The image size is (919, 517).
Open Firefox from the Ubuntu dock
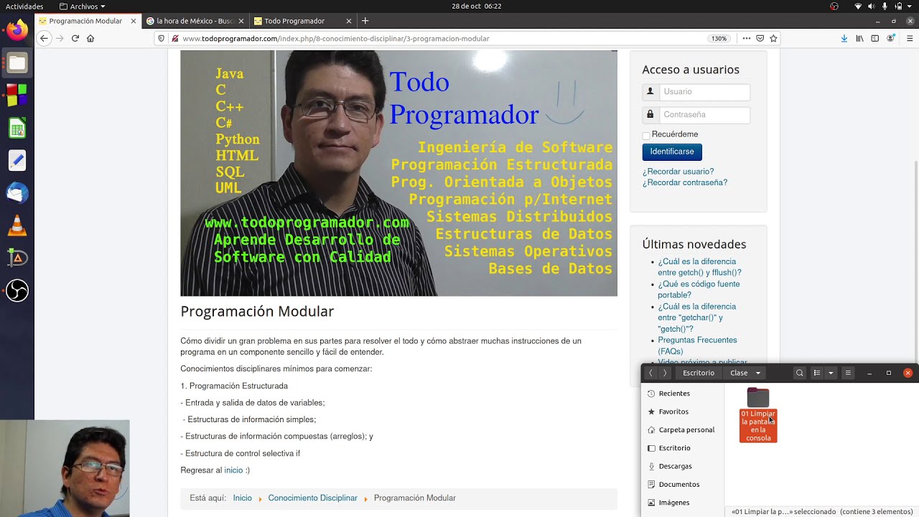pyautogui.click(x=17, y=29)
